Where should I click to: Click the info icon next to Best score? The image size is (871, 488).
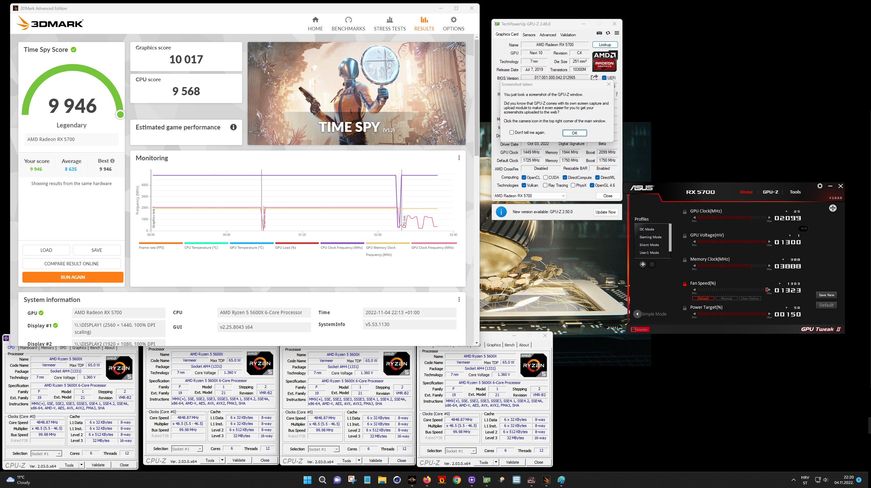[x=112, y=161]
